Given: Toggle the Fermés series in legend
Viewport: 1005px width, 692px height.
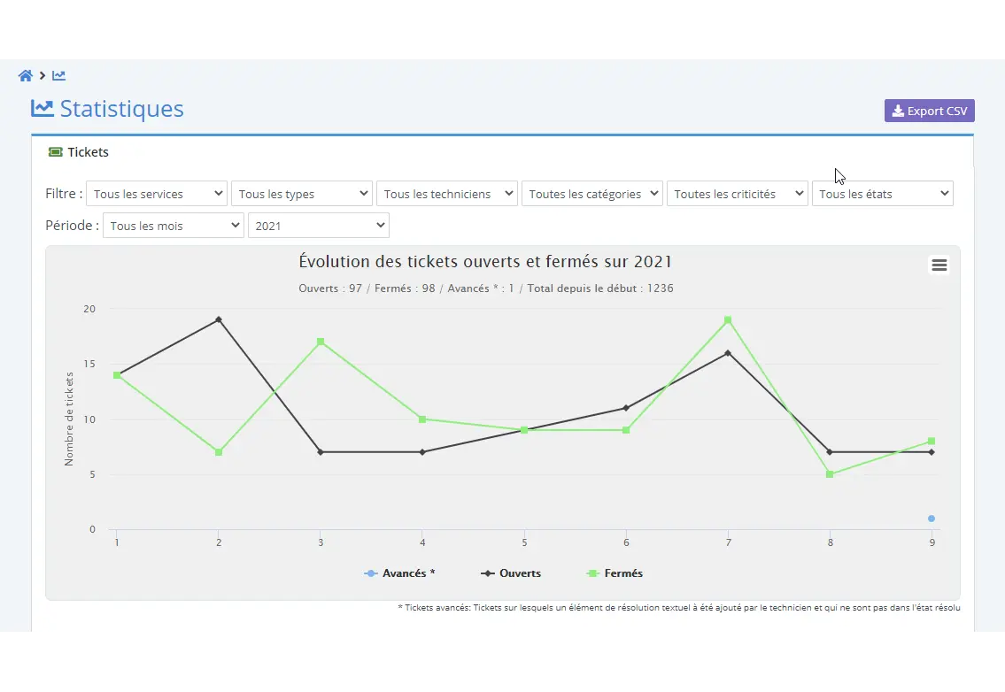Looking at the screenshot, I should tap(615, 573).
